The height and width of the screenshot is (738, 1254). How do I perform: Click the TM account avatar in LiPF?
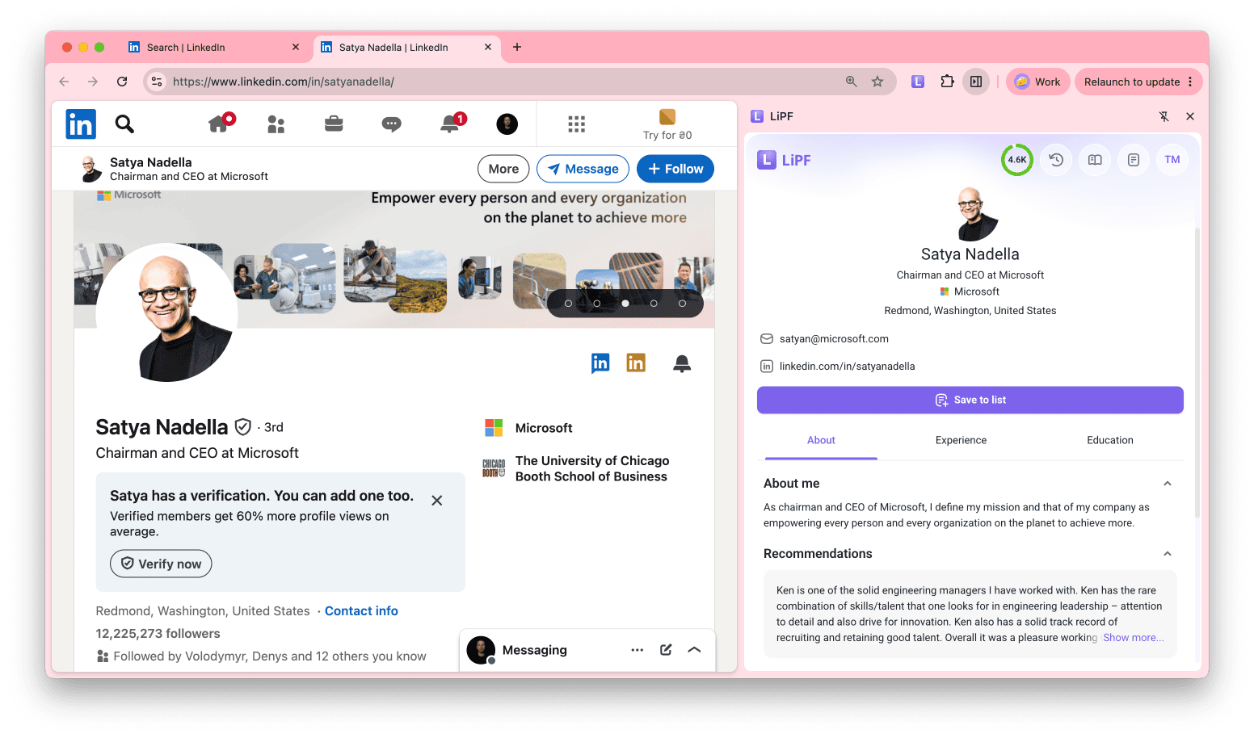(x=1172, y=160)
